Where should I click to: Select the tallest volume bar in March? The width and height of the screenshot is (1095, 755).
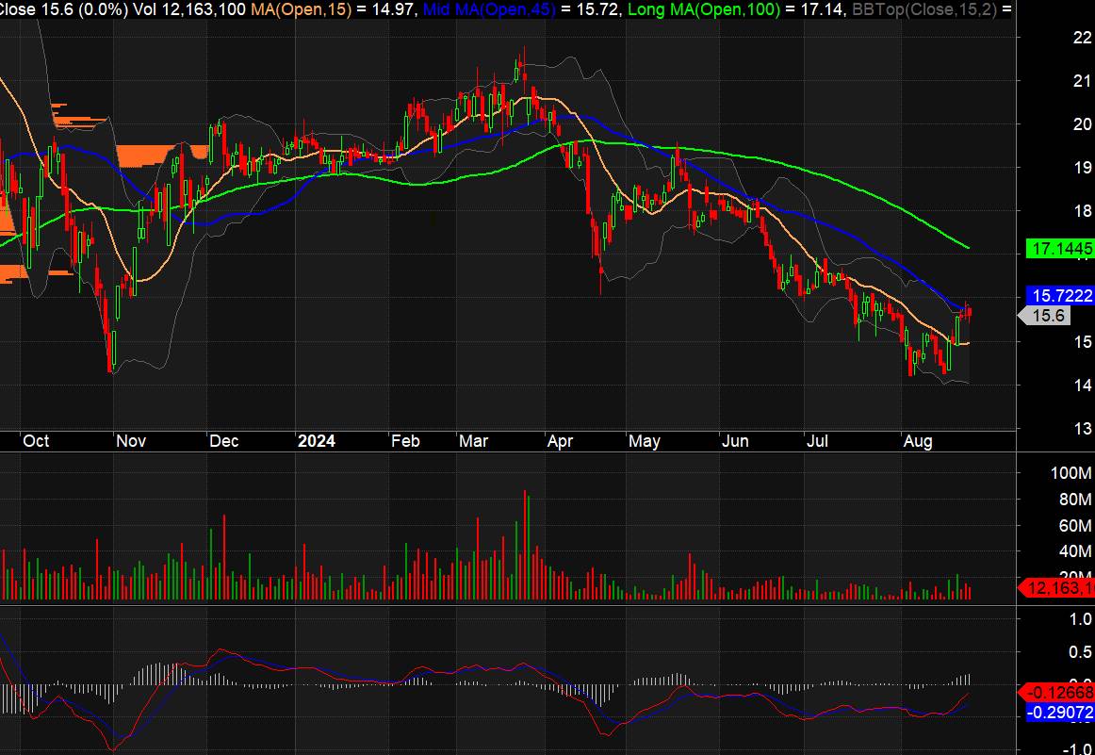coord(525,544)
